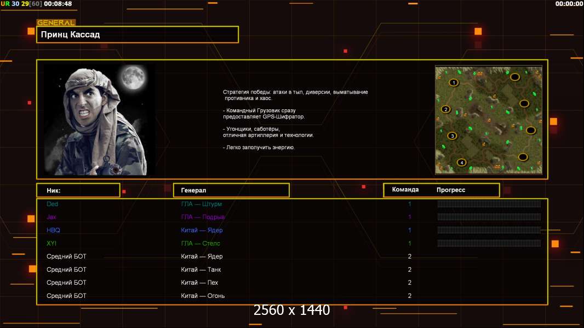Click the loading progress bar for HBQ

click(x=489, y=230)
